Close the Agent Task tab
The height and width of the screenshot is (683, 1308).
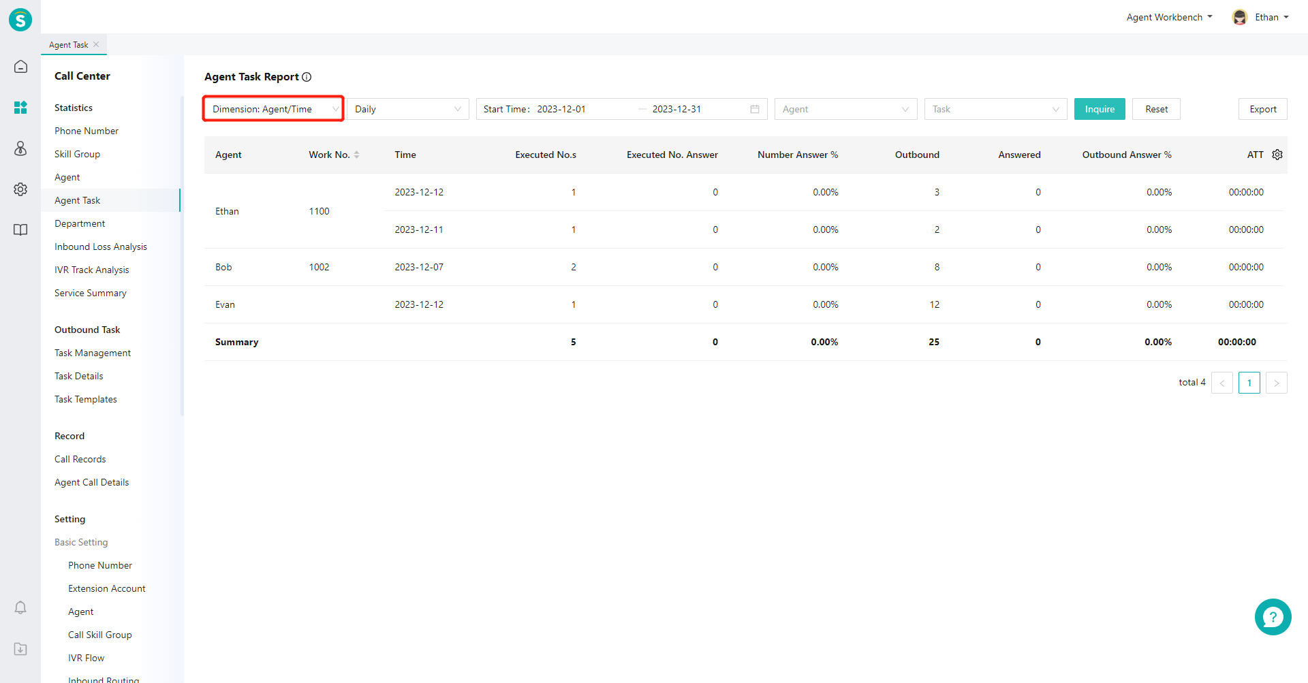point(96,44)
